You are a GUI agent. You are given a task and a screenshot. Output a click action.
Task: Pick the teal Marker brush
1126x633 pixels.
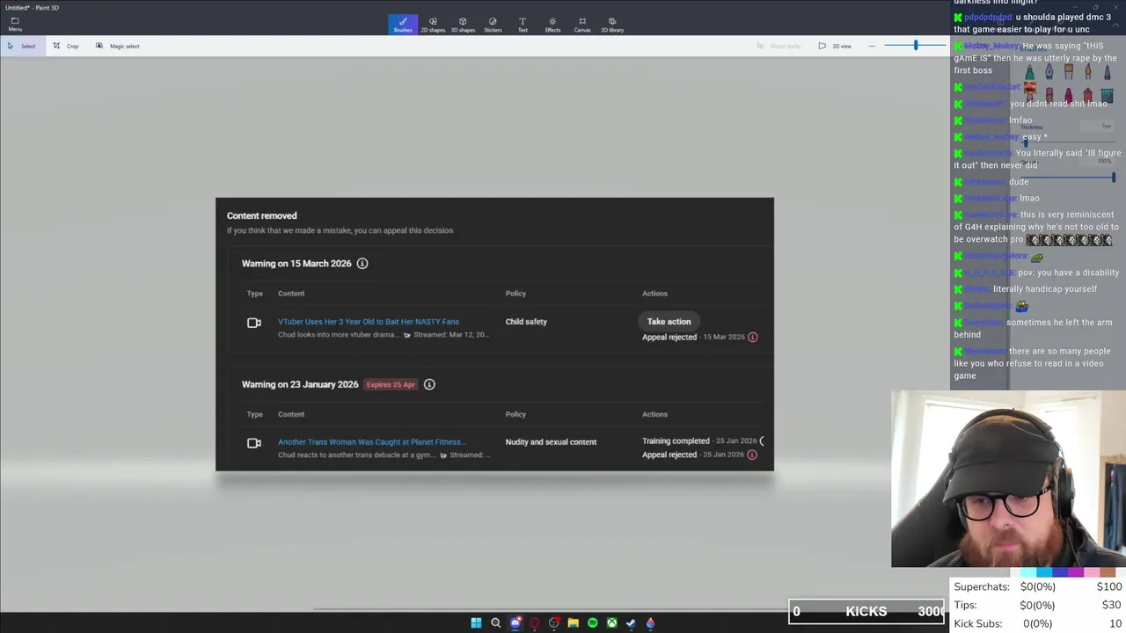[x=1029, y=72]
